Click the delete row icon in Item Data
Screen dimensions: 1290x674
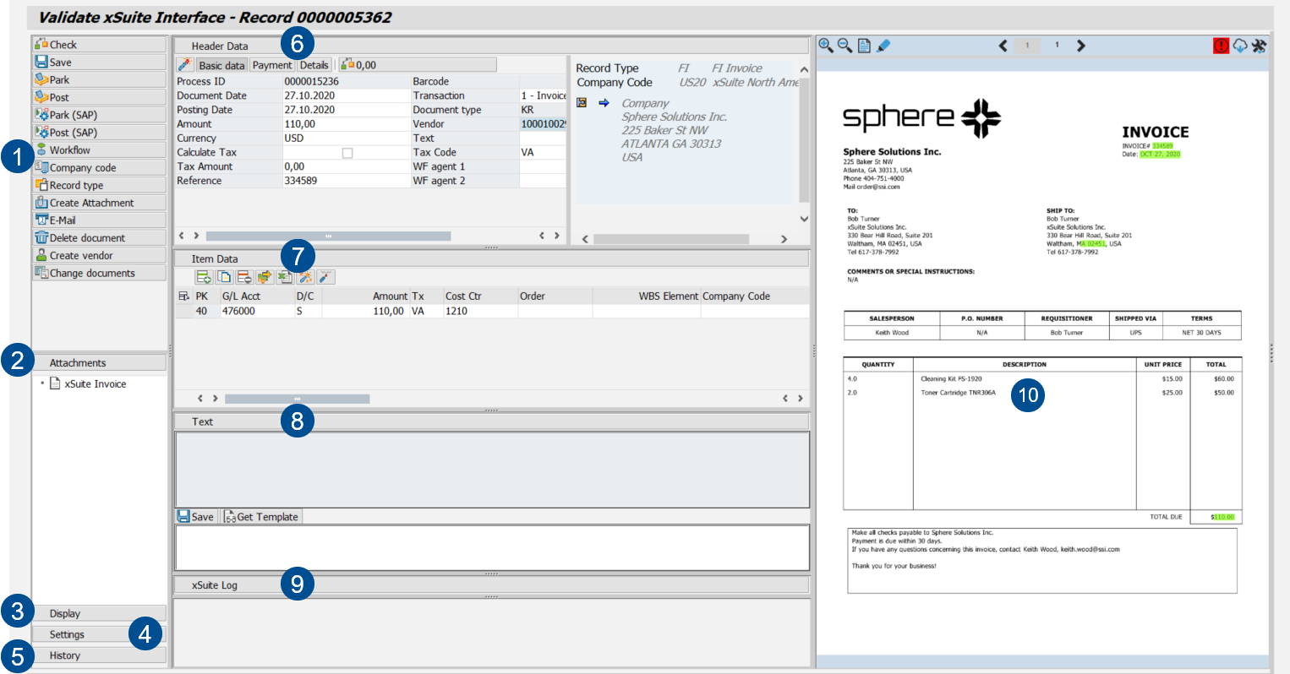point(244,277)
